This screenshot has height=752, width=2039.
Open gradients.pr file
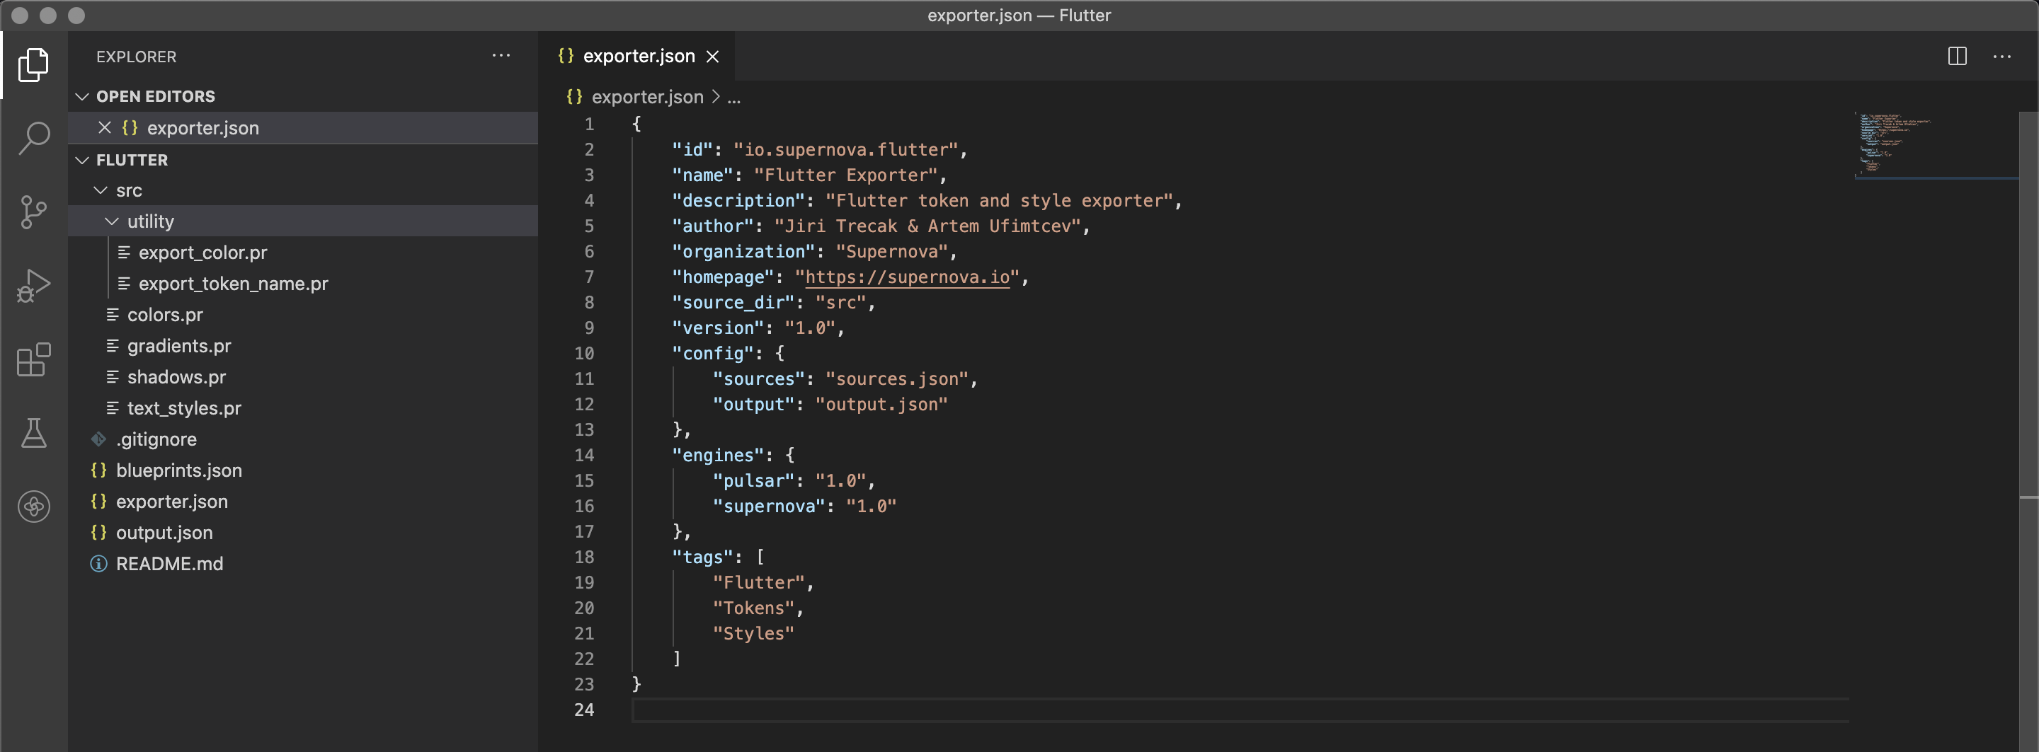(x=180, y=345)
